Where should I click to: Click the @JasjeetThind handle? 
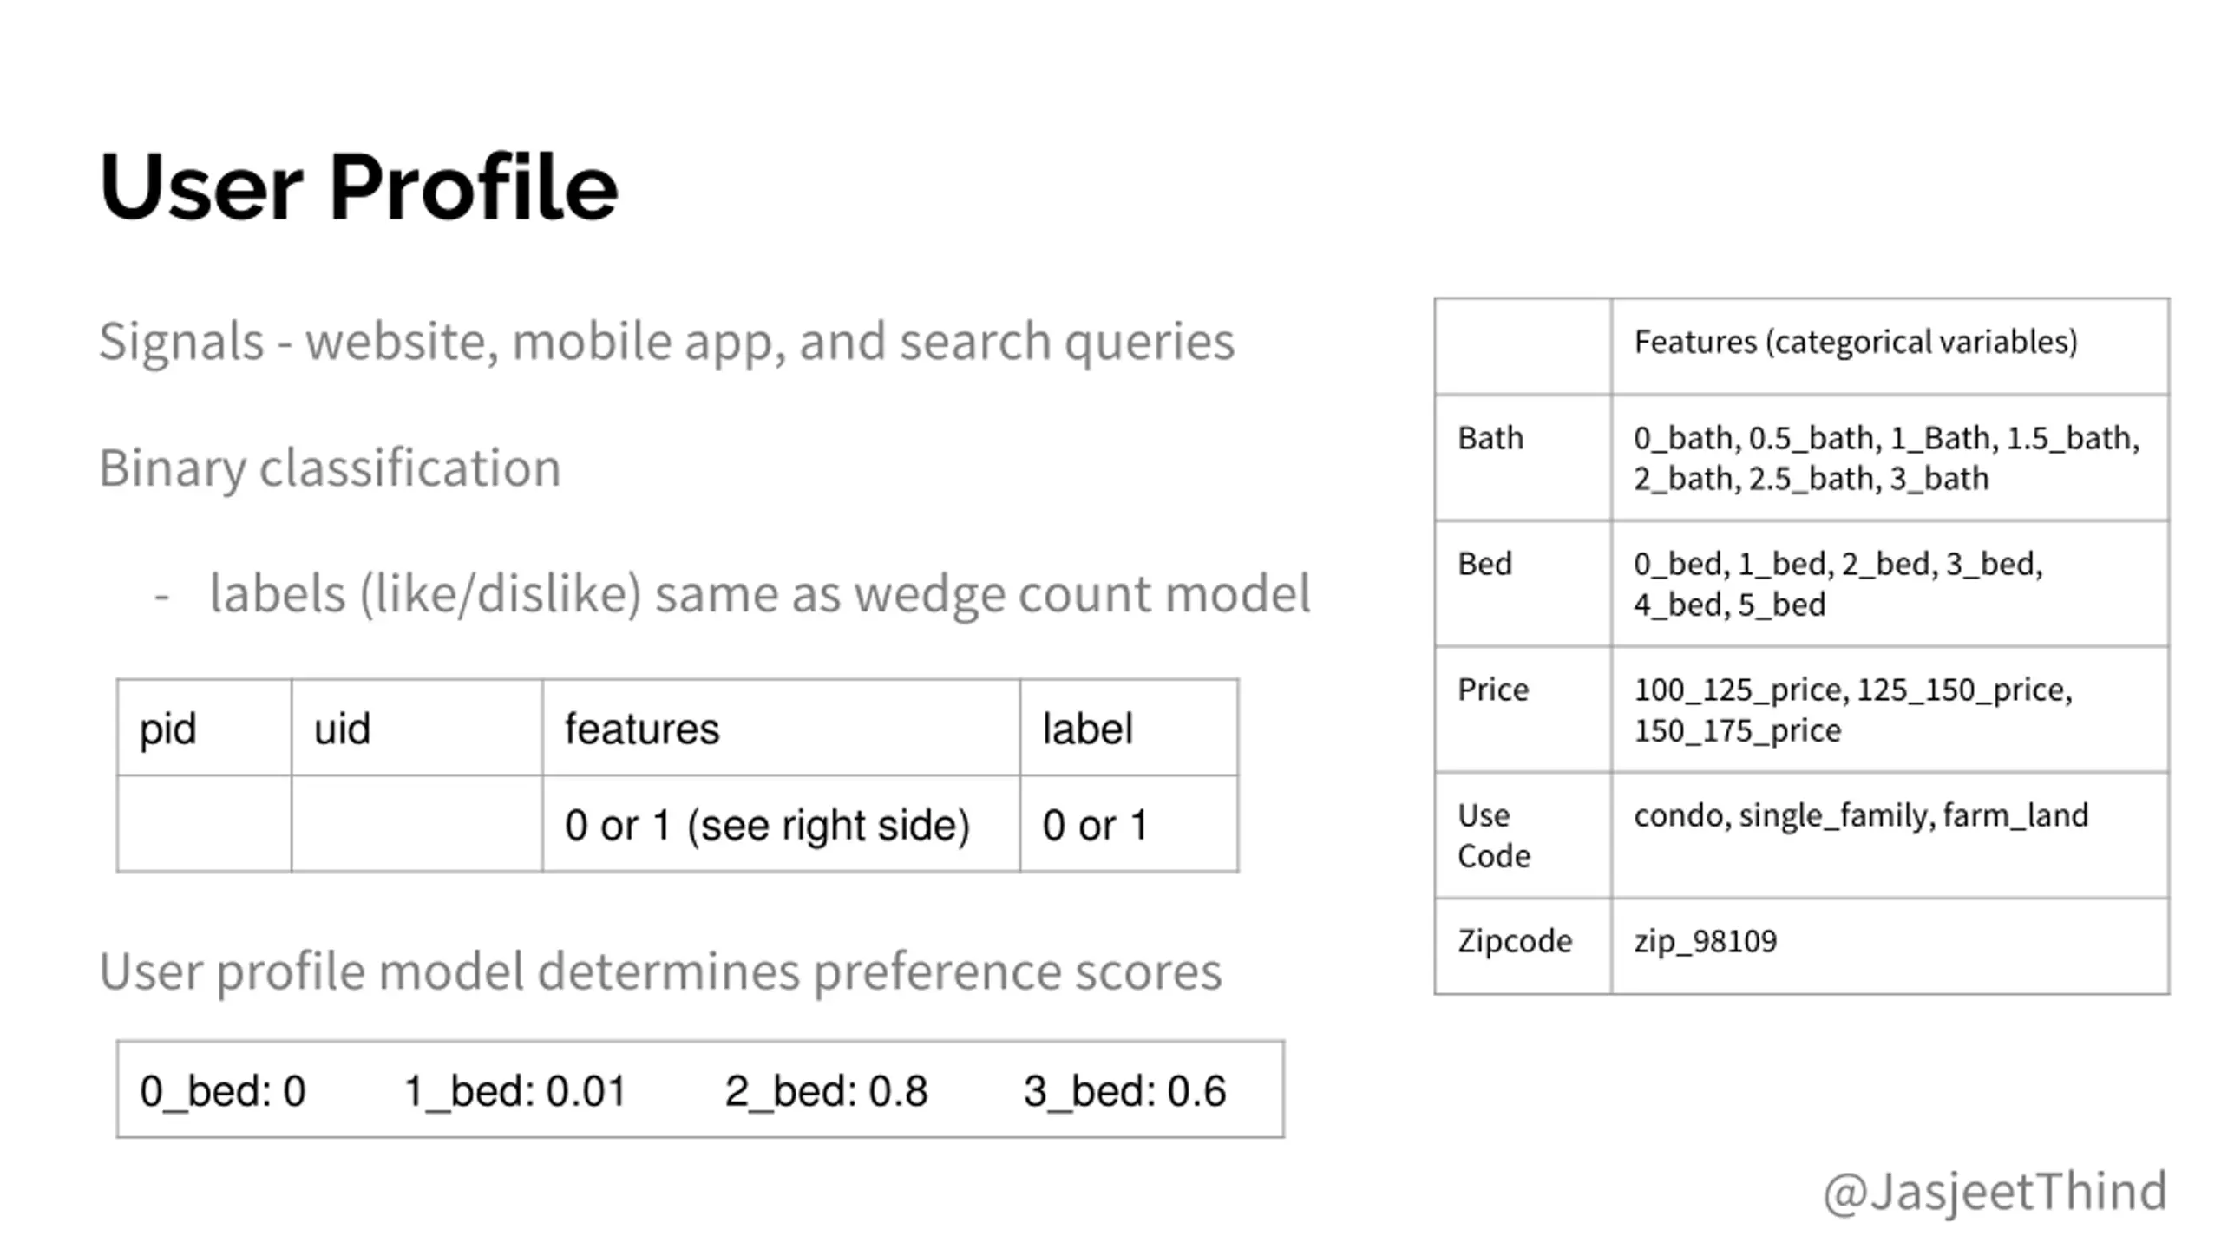[x=1995, y=1191]
